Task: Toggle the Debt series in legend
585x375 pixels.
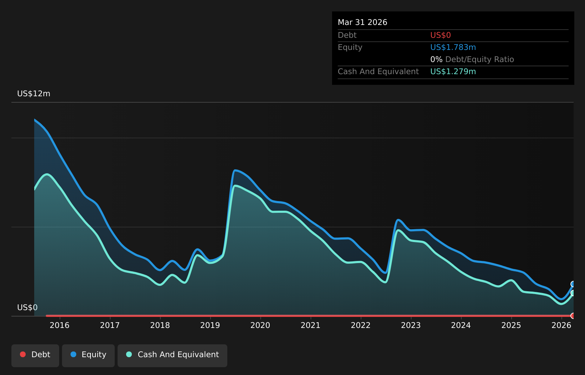Action: (35, 355)
